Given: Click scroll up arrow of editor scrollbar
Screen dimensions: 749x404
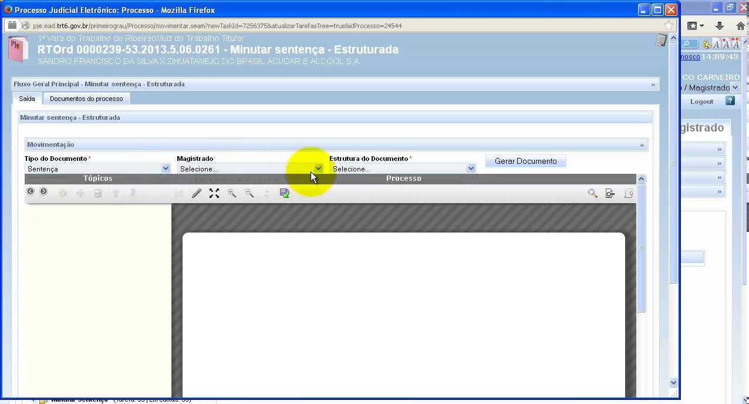Looking at the screenshot, I should (x=642, y=179).
